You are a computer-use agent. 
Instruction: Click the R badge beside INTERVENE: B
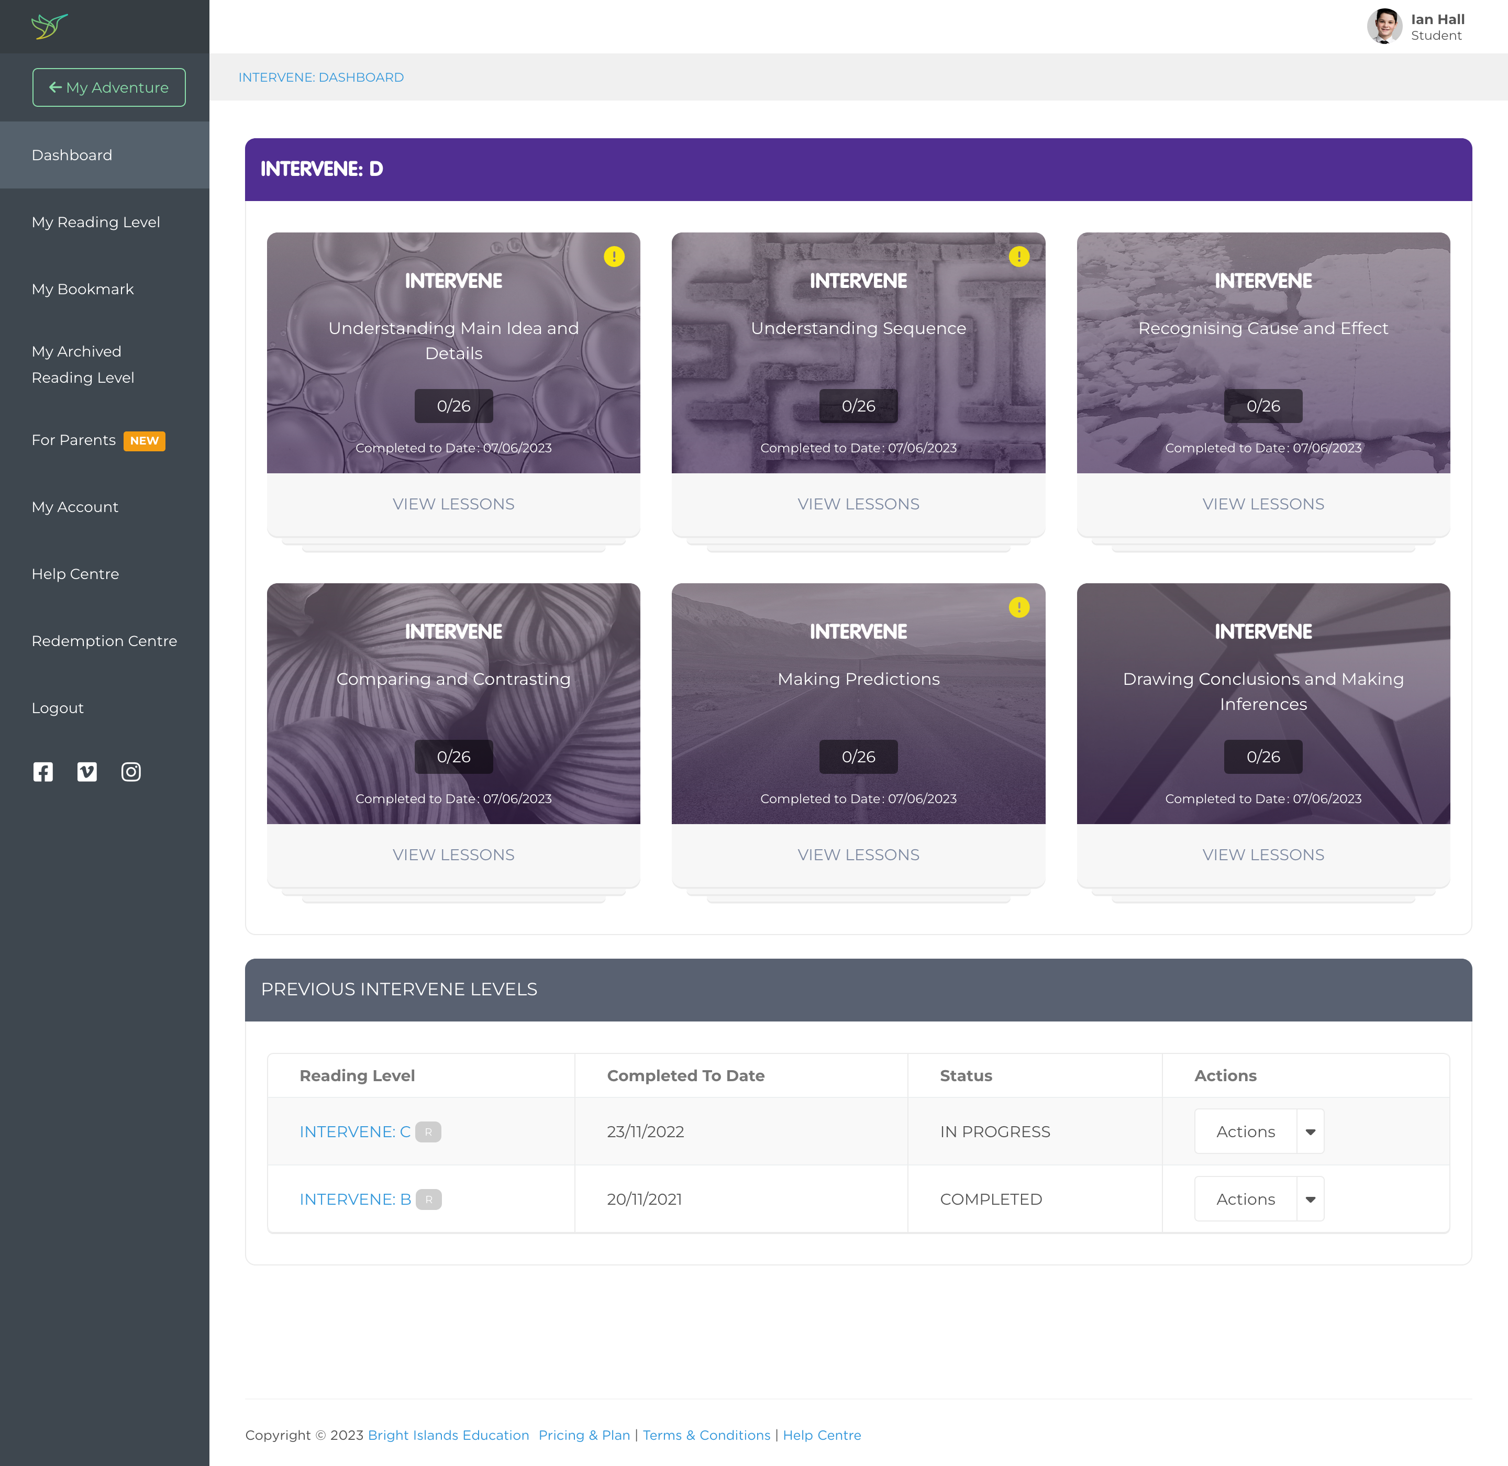(x=429, y=1200)
